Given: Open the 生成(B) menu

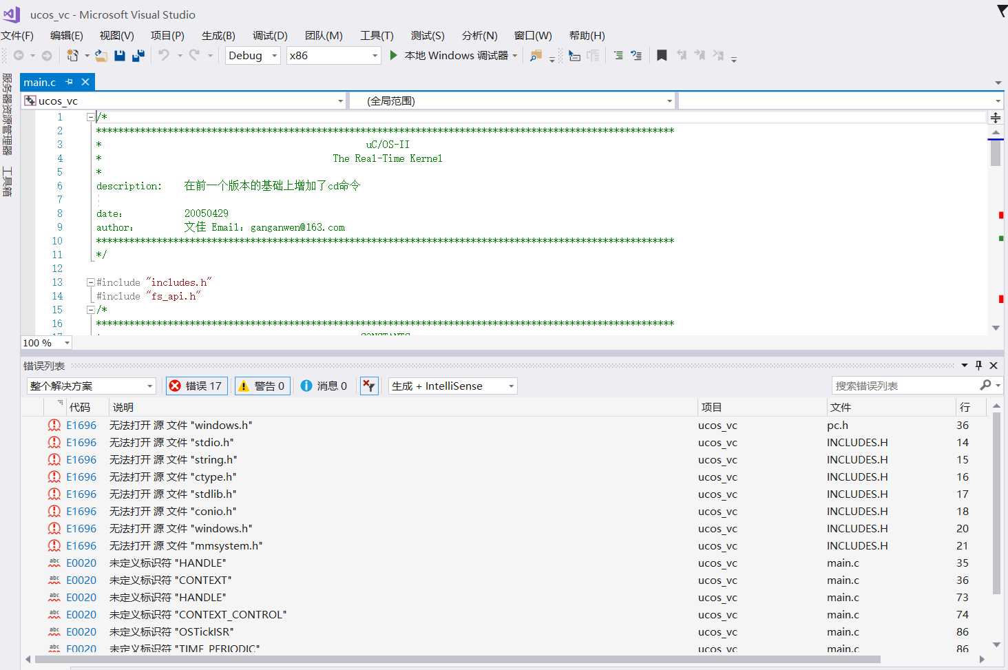Looking at the screenshot, I should coord(218,35).
